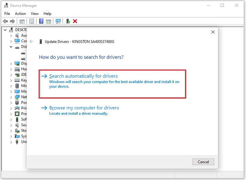
Task: Minimize the Device Manager window
Action: [x=208, y=6]
